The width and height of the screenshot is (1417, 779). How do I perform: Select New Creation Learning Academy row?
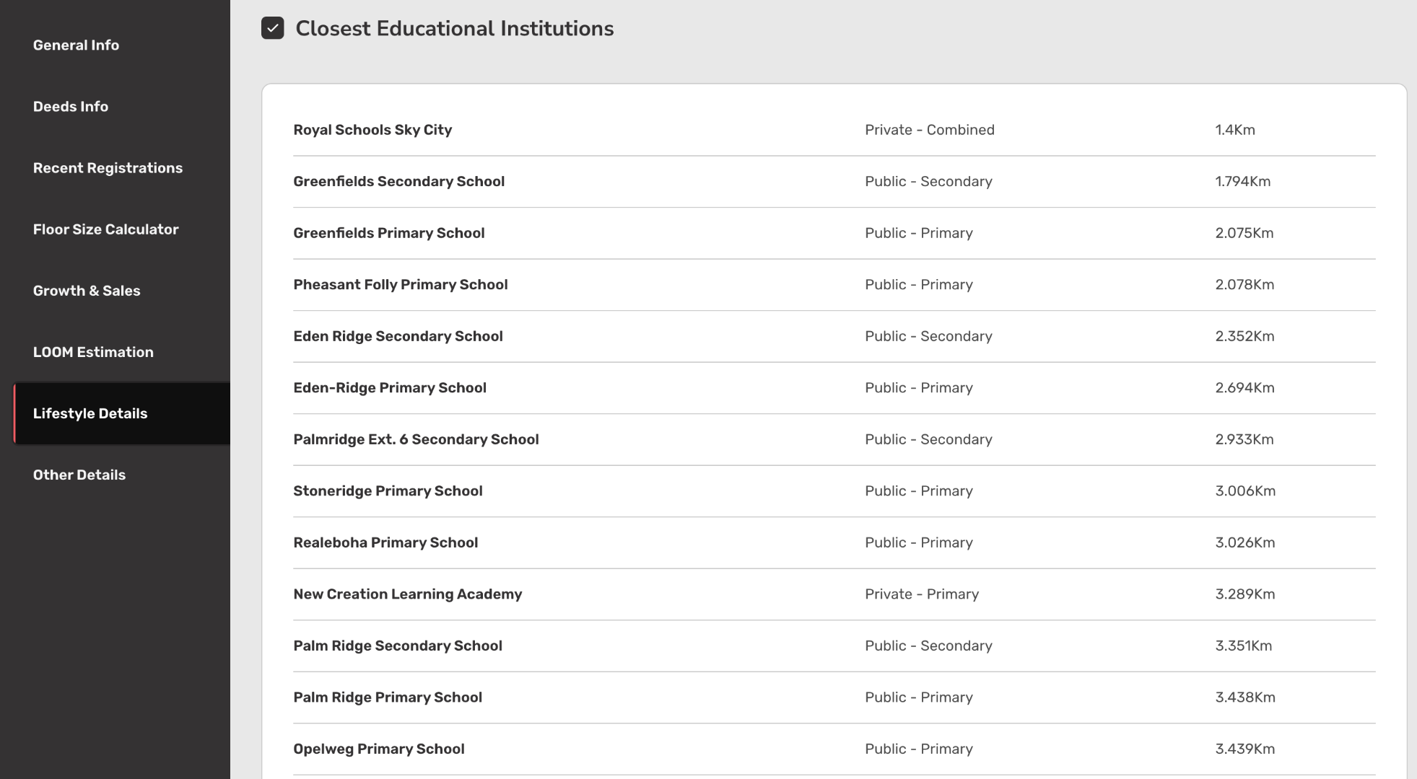click(x=407, y=594)
